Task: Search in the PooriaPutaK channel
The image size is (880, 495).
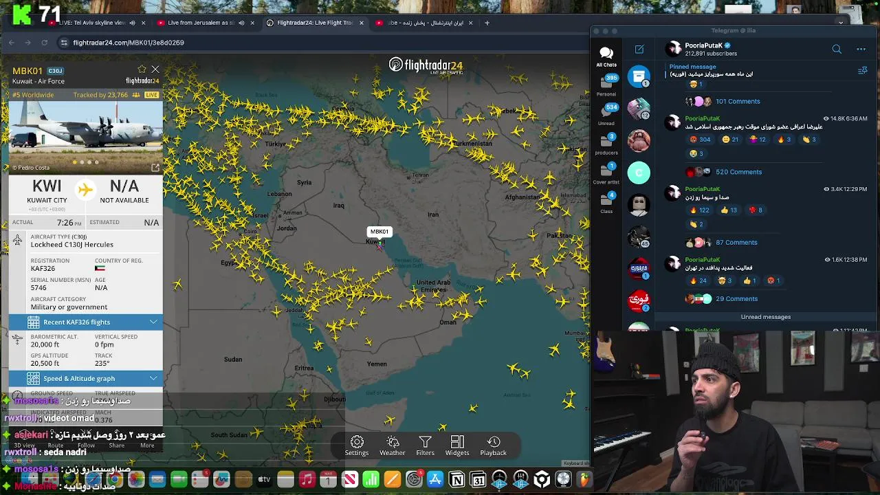Action: (837, 49)
